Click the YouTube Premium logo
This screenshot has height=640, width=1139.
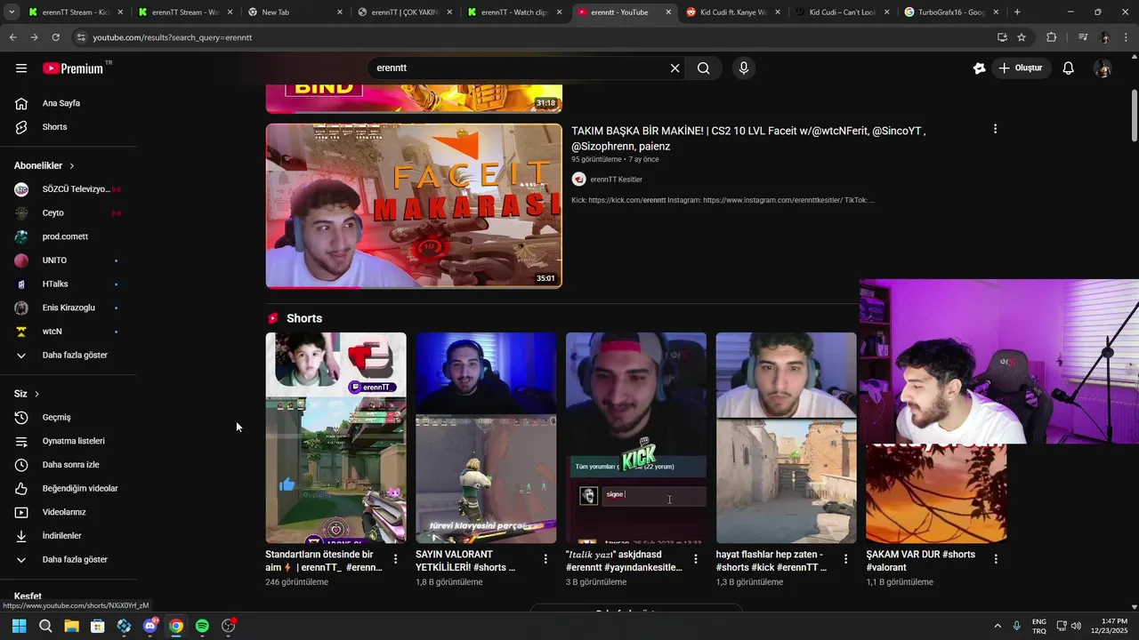pyautogui.click(x=73, y=68)
